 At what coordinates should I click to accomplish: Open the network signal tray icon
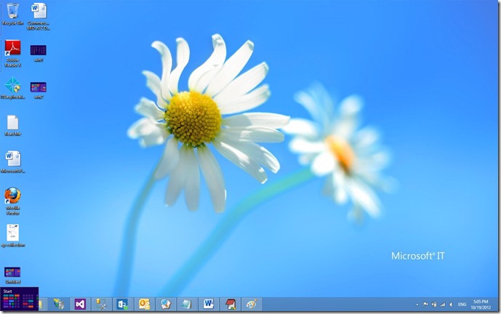[x=443, y=305]
